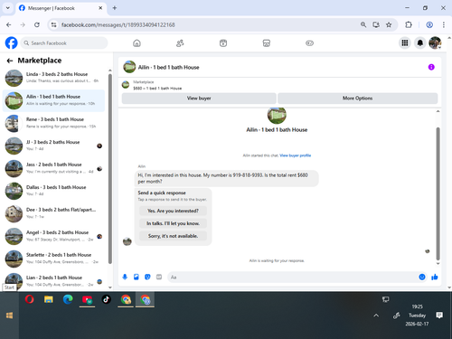Open a new browser tab

[x=115, y=8]
